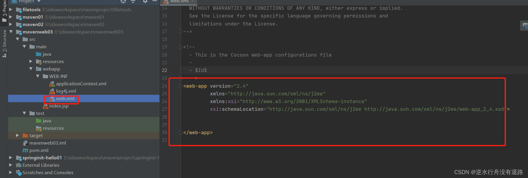Click the log4j.xml file icon
This screenshot has width=528, height=178.
(x=52, y=91)
